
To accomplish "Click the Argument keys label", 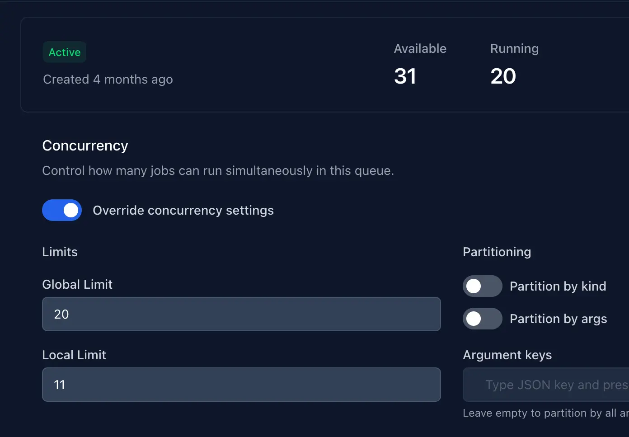I will (x=507, y=355).
